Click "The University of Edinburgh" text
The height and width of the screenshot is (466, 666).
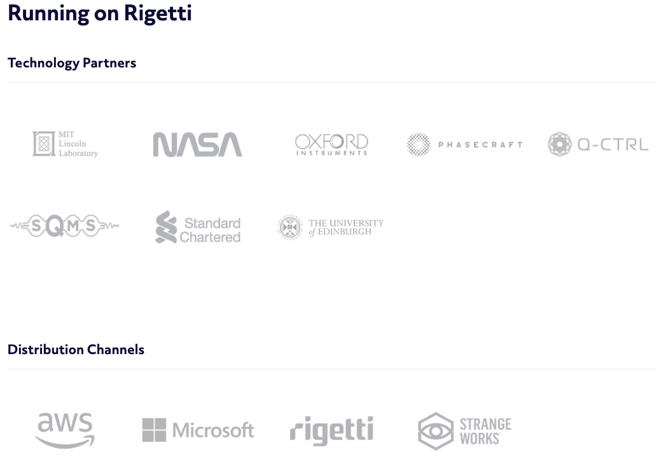(346, 228)
